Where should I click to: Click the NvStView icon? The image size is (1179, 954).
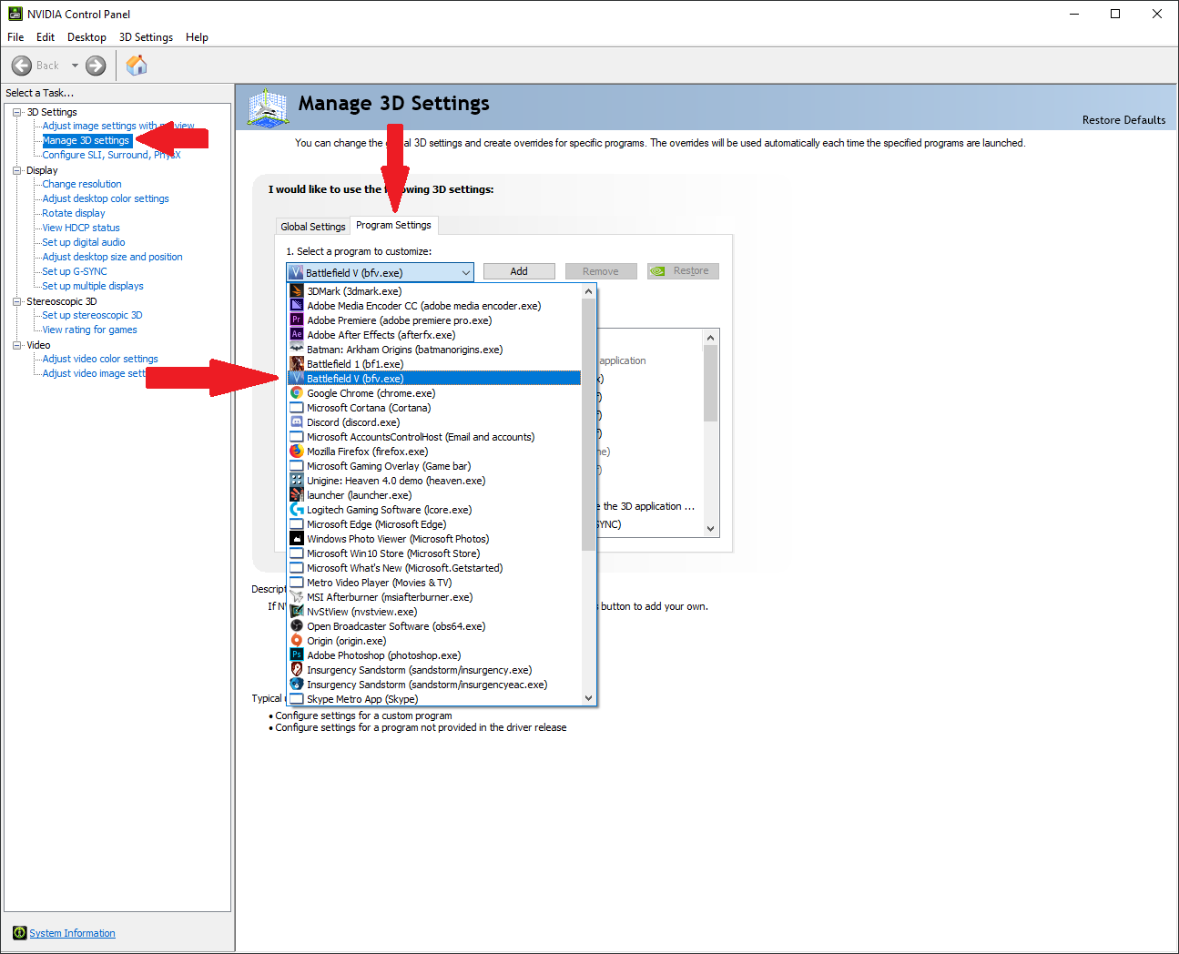point(297,612)
